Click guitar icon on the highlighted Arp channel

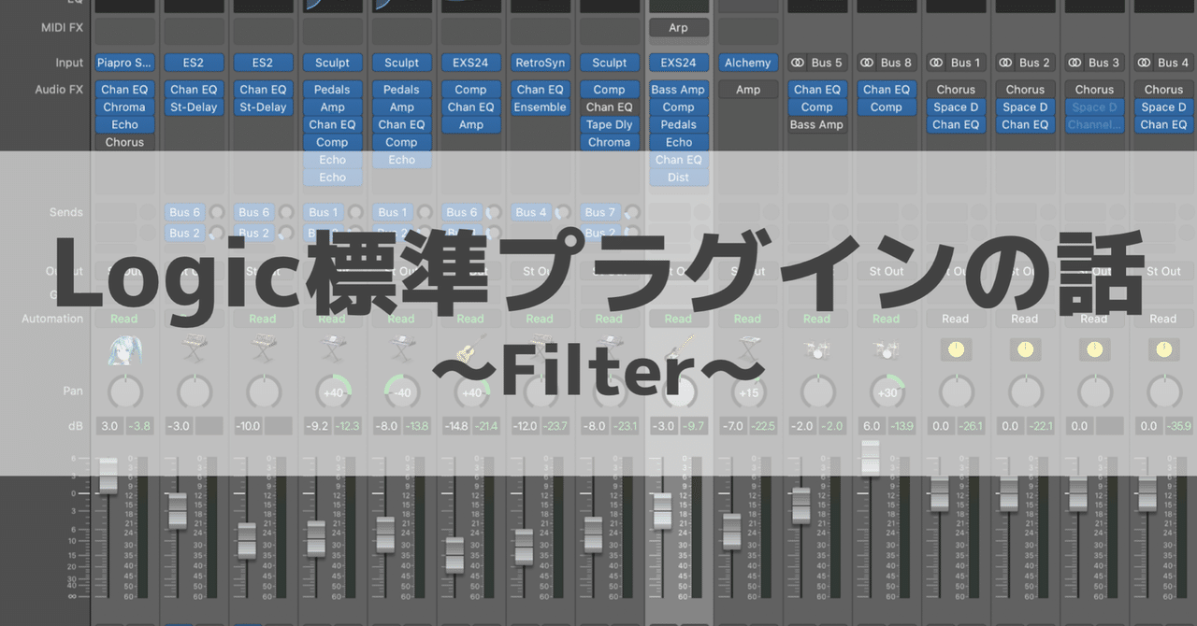coord(678,350)
